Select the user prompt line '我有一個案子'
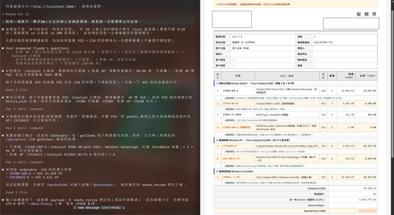This screenshot has width=394, height=215. (x=98, y=21)
